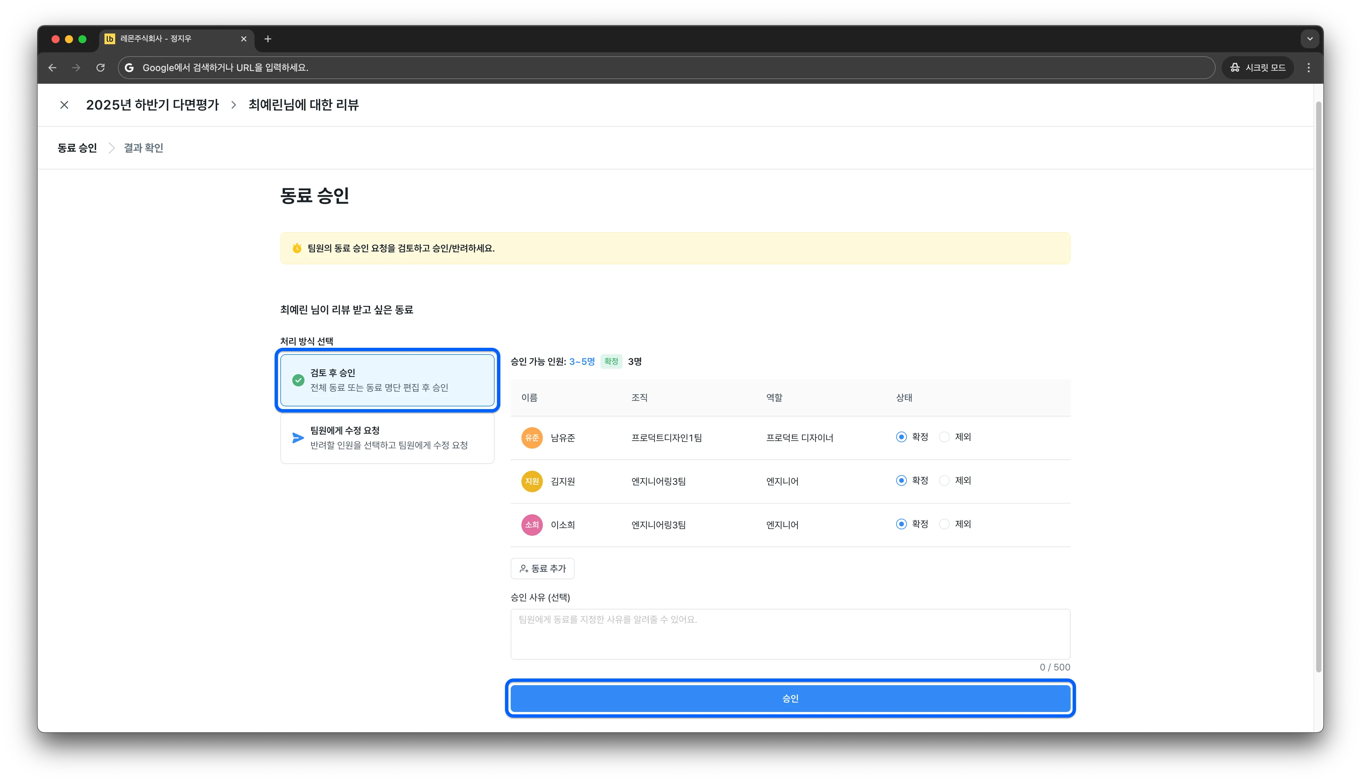Click the 프로덕트디자인1팀 cell
Screen dimensions: 1361x782
coord(666,438)
